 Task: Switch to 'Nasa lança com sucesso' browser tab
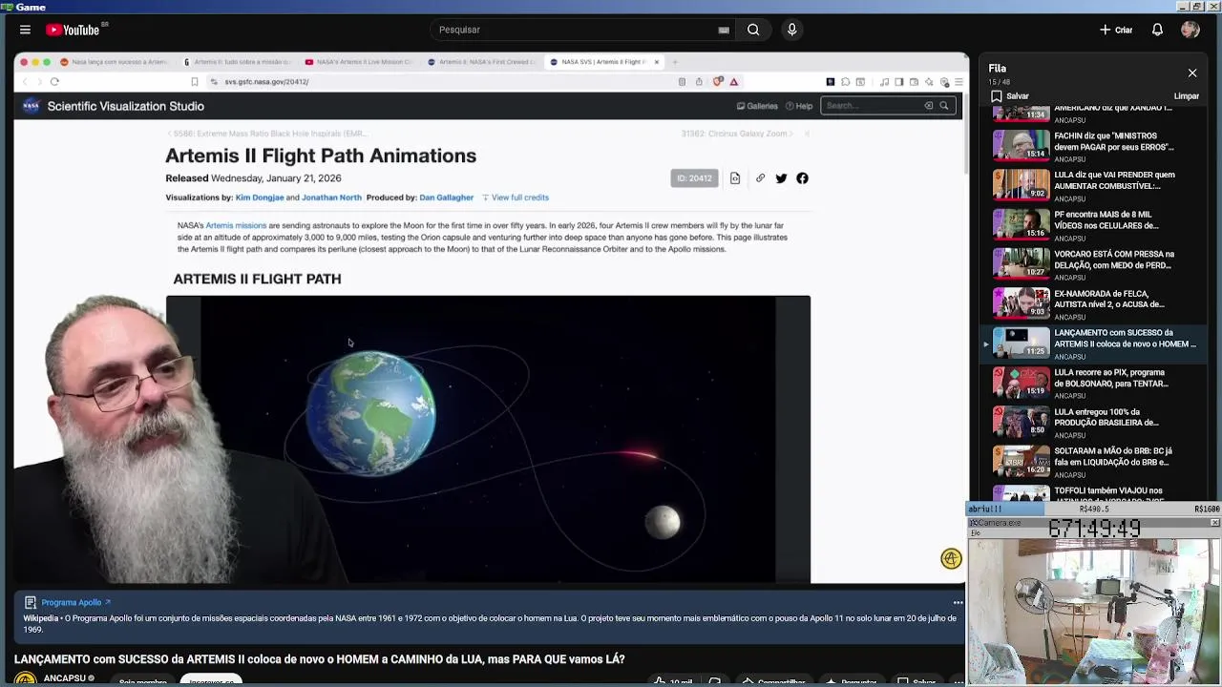click(115, 62)
